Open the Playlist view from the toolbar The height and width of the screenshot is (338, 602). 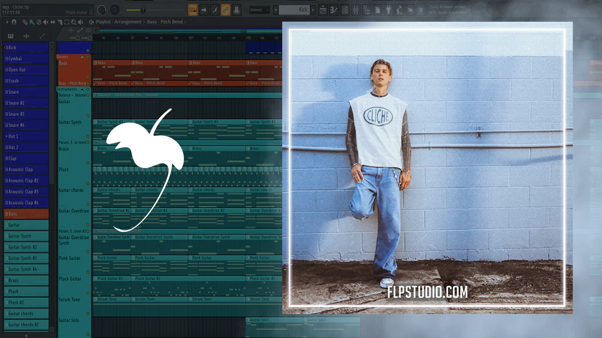coord(323,9)
